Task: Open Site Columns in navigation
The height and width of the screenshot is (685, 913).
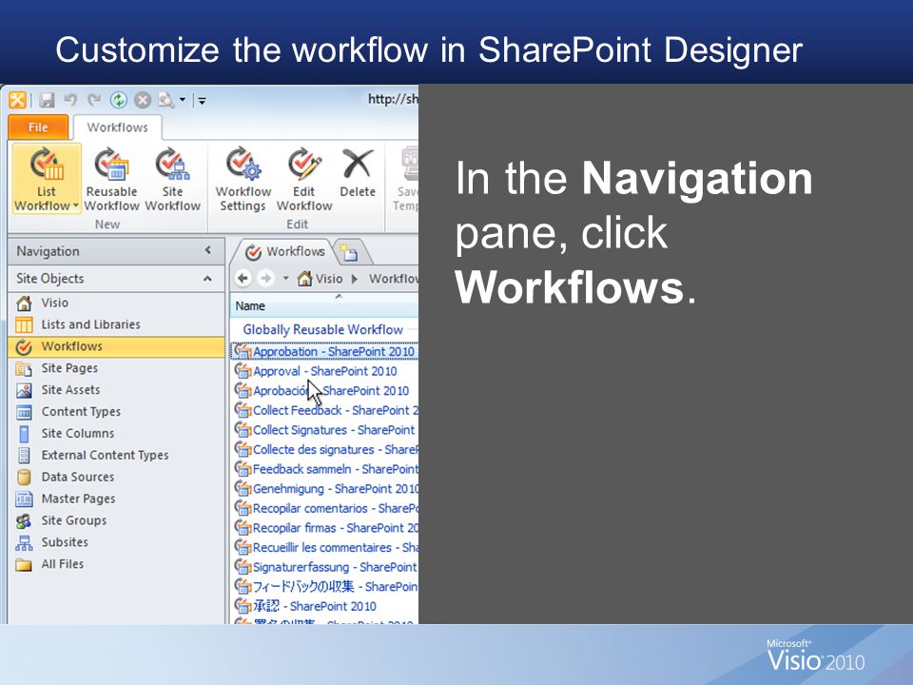Action: tap(116, 434)
